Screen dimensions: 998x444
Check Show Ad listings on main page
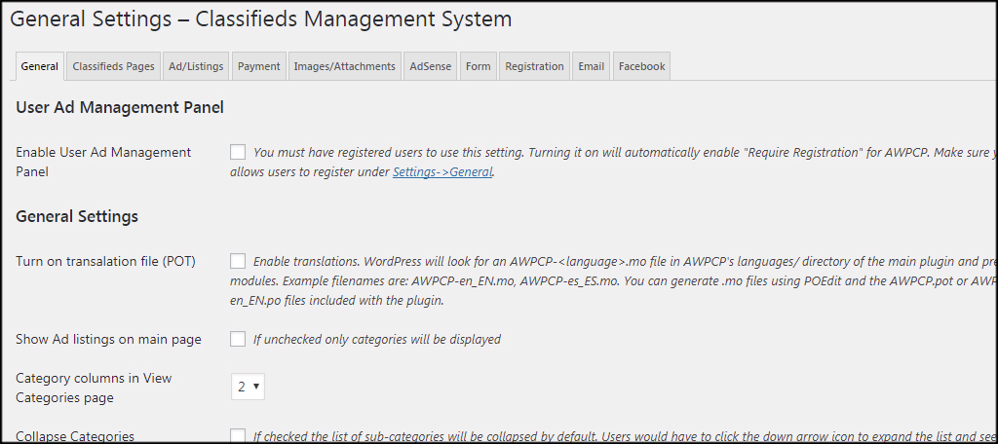point(238,339)
